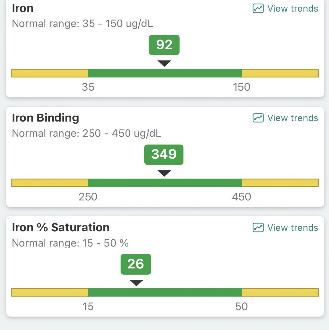329x330 pixels.
Task: Tap Normal range 15 - 50 % text
Action: click(70, 243)
